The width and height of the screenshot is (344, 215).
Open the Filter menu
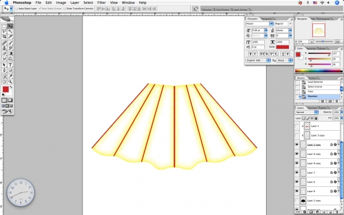click(101, 3)
